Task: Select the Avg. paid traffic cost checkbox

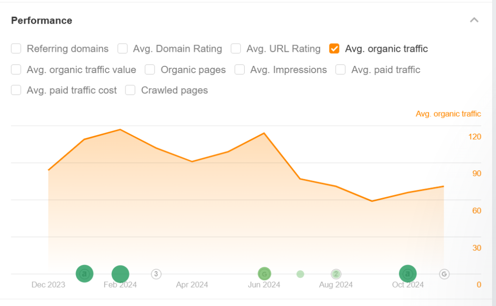Action: tap(16, 90)
